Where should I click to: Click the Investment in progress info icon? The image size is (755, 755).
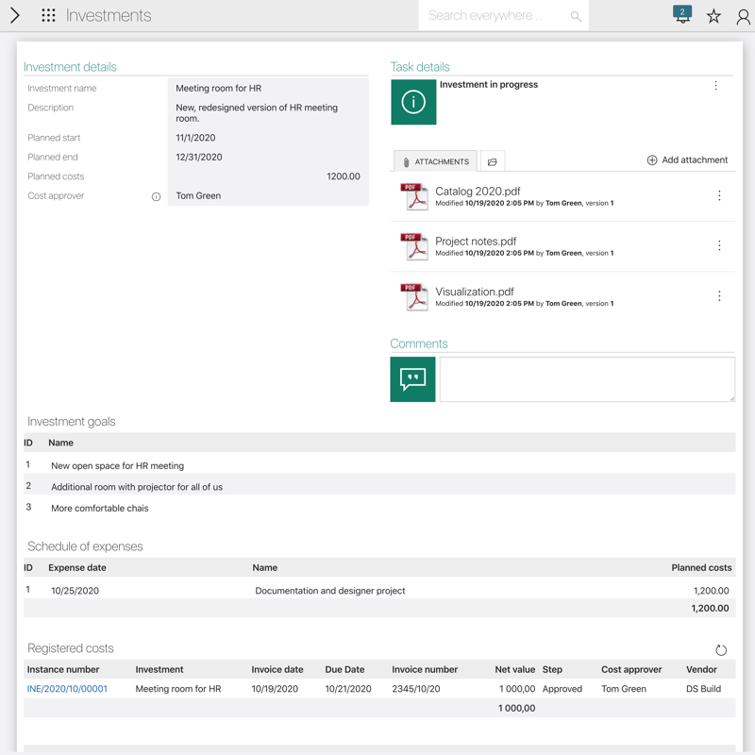pyautogui.click(x=413, y=102)
